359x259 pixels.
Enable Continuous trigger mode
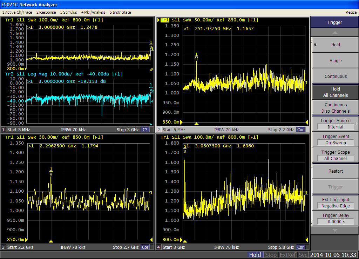(x=335, y=76)
